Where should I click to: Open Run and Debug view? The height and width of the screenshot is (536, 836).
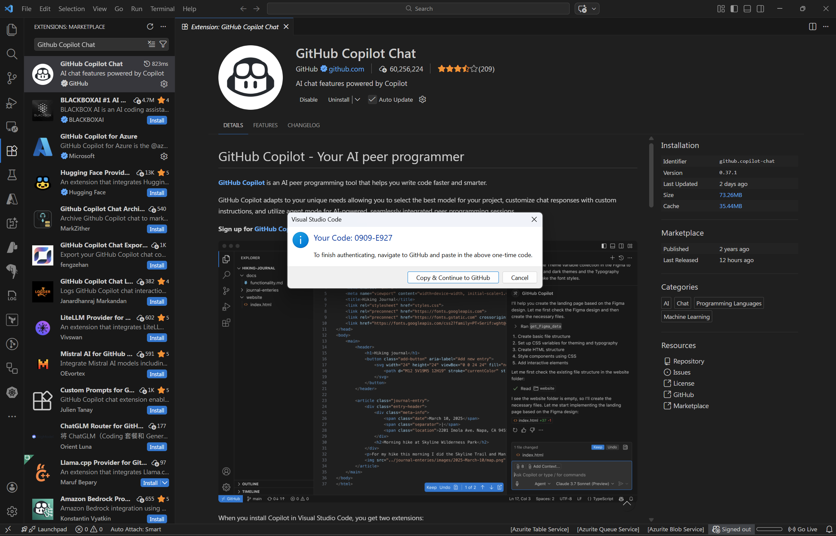point(12,102)
